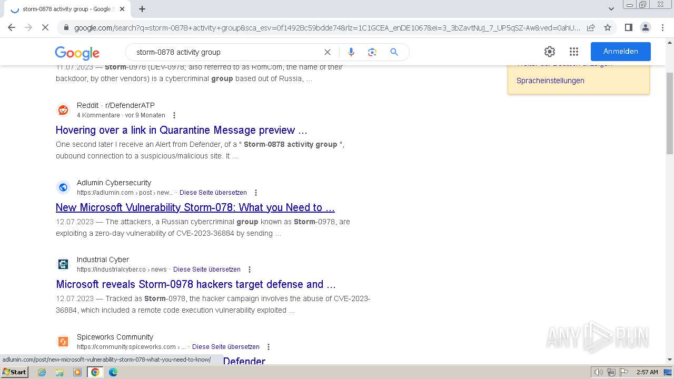Clear the search query with X
This screenshot has width=674, height=379.
point(328,52)
